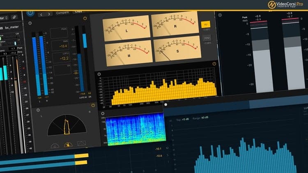Viewport: 308px width, 173px height.
Task: Click the bx_meter plugin title
Action: pos(12,27)
